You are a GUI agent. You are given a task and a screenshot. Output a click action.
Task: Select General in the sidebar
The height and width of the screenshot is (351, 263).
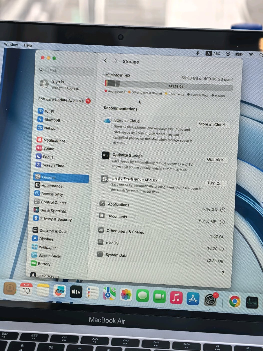point(61,177)
